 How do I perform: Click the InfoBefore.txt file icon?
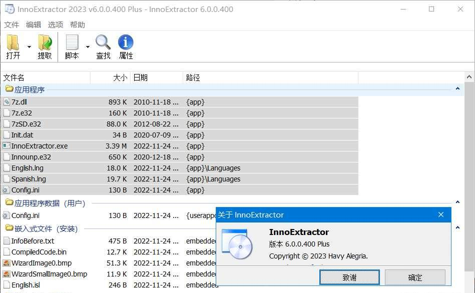(7, 241)
